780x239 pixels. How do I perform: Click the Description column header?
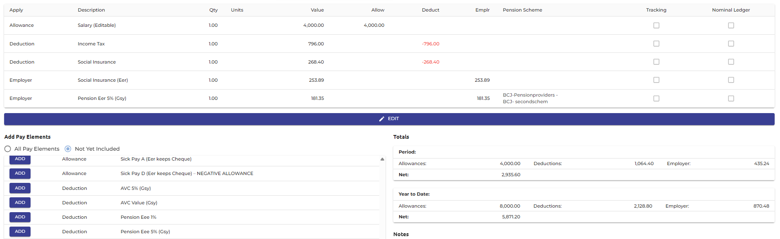91,10
